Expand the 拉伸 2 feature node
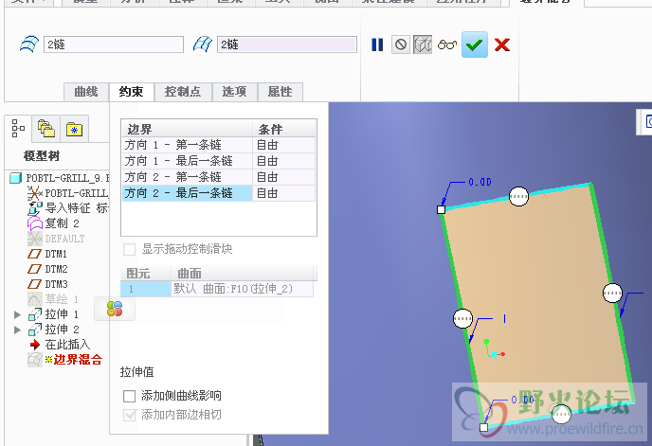 coord(17,330)
